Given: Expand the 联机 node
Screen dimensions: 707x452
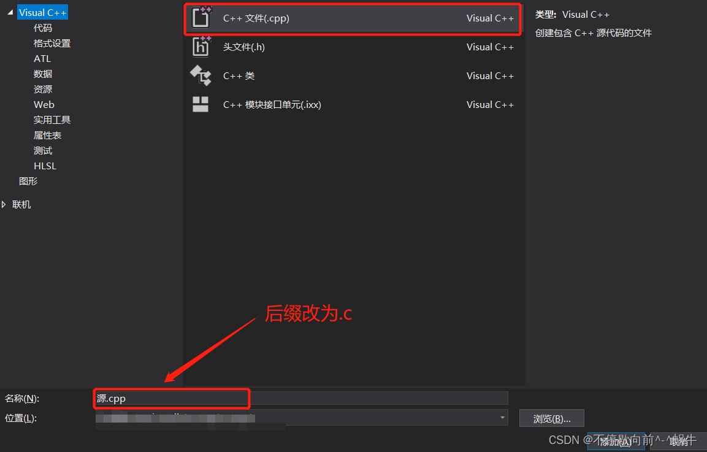Looking at the screenshot, I should [4, 204].
